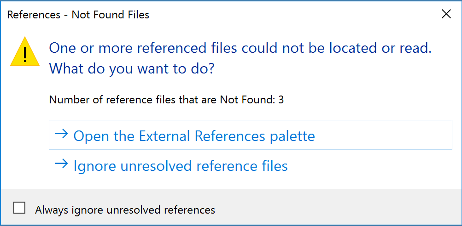Ignore unresolved reference files
Screen dimensions: 462x226
(180, 165)
